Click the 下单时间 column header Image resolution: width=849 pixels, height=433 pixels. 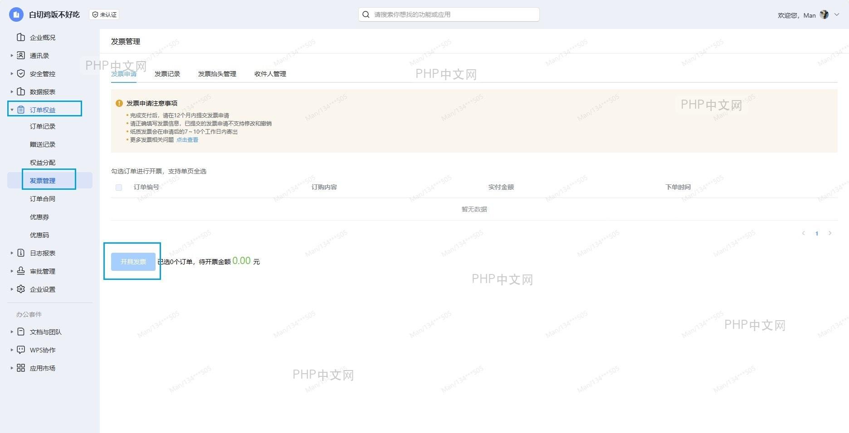(x=678, y=187)
